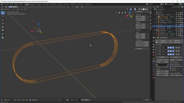Switch perspective/orthographic with the grid icon
This screenshot has width=184, height=103.
[x=116, y=13]
